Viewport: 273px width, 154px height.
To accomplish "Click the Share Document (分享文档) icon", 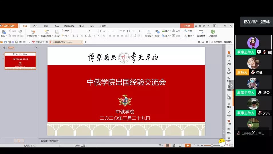I will click(212, 32).
